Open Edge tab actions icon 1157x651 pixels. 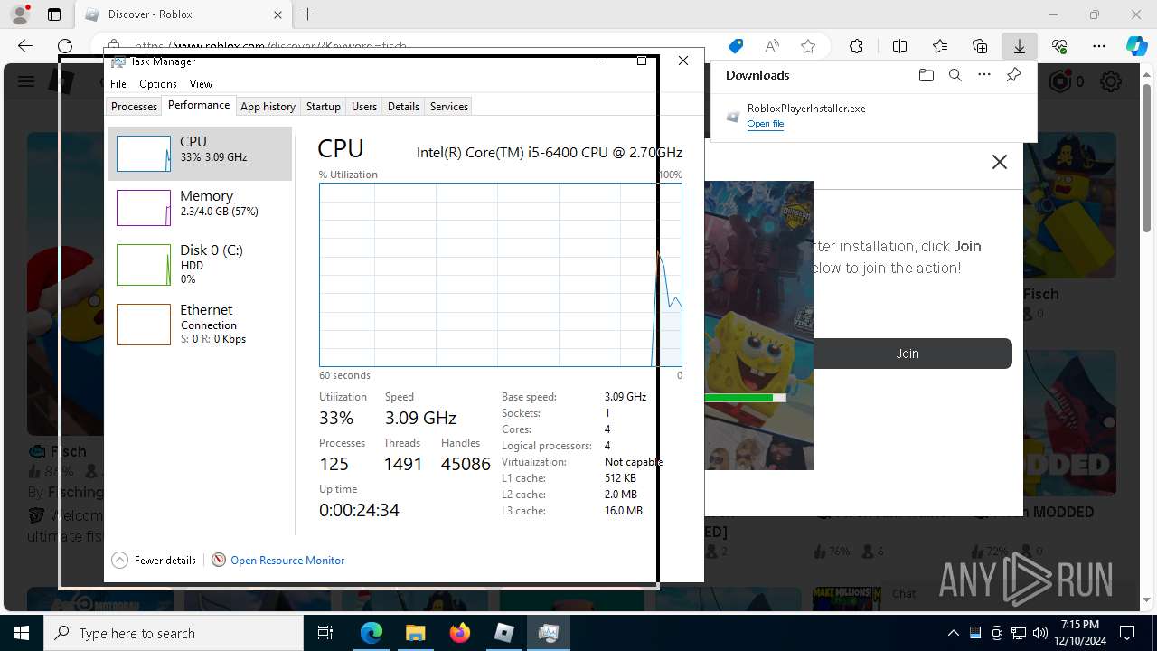54,14
